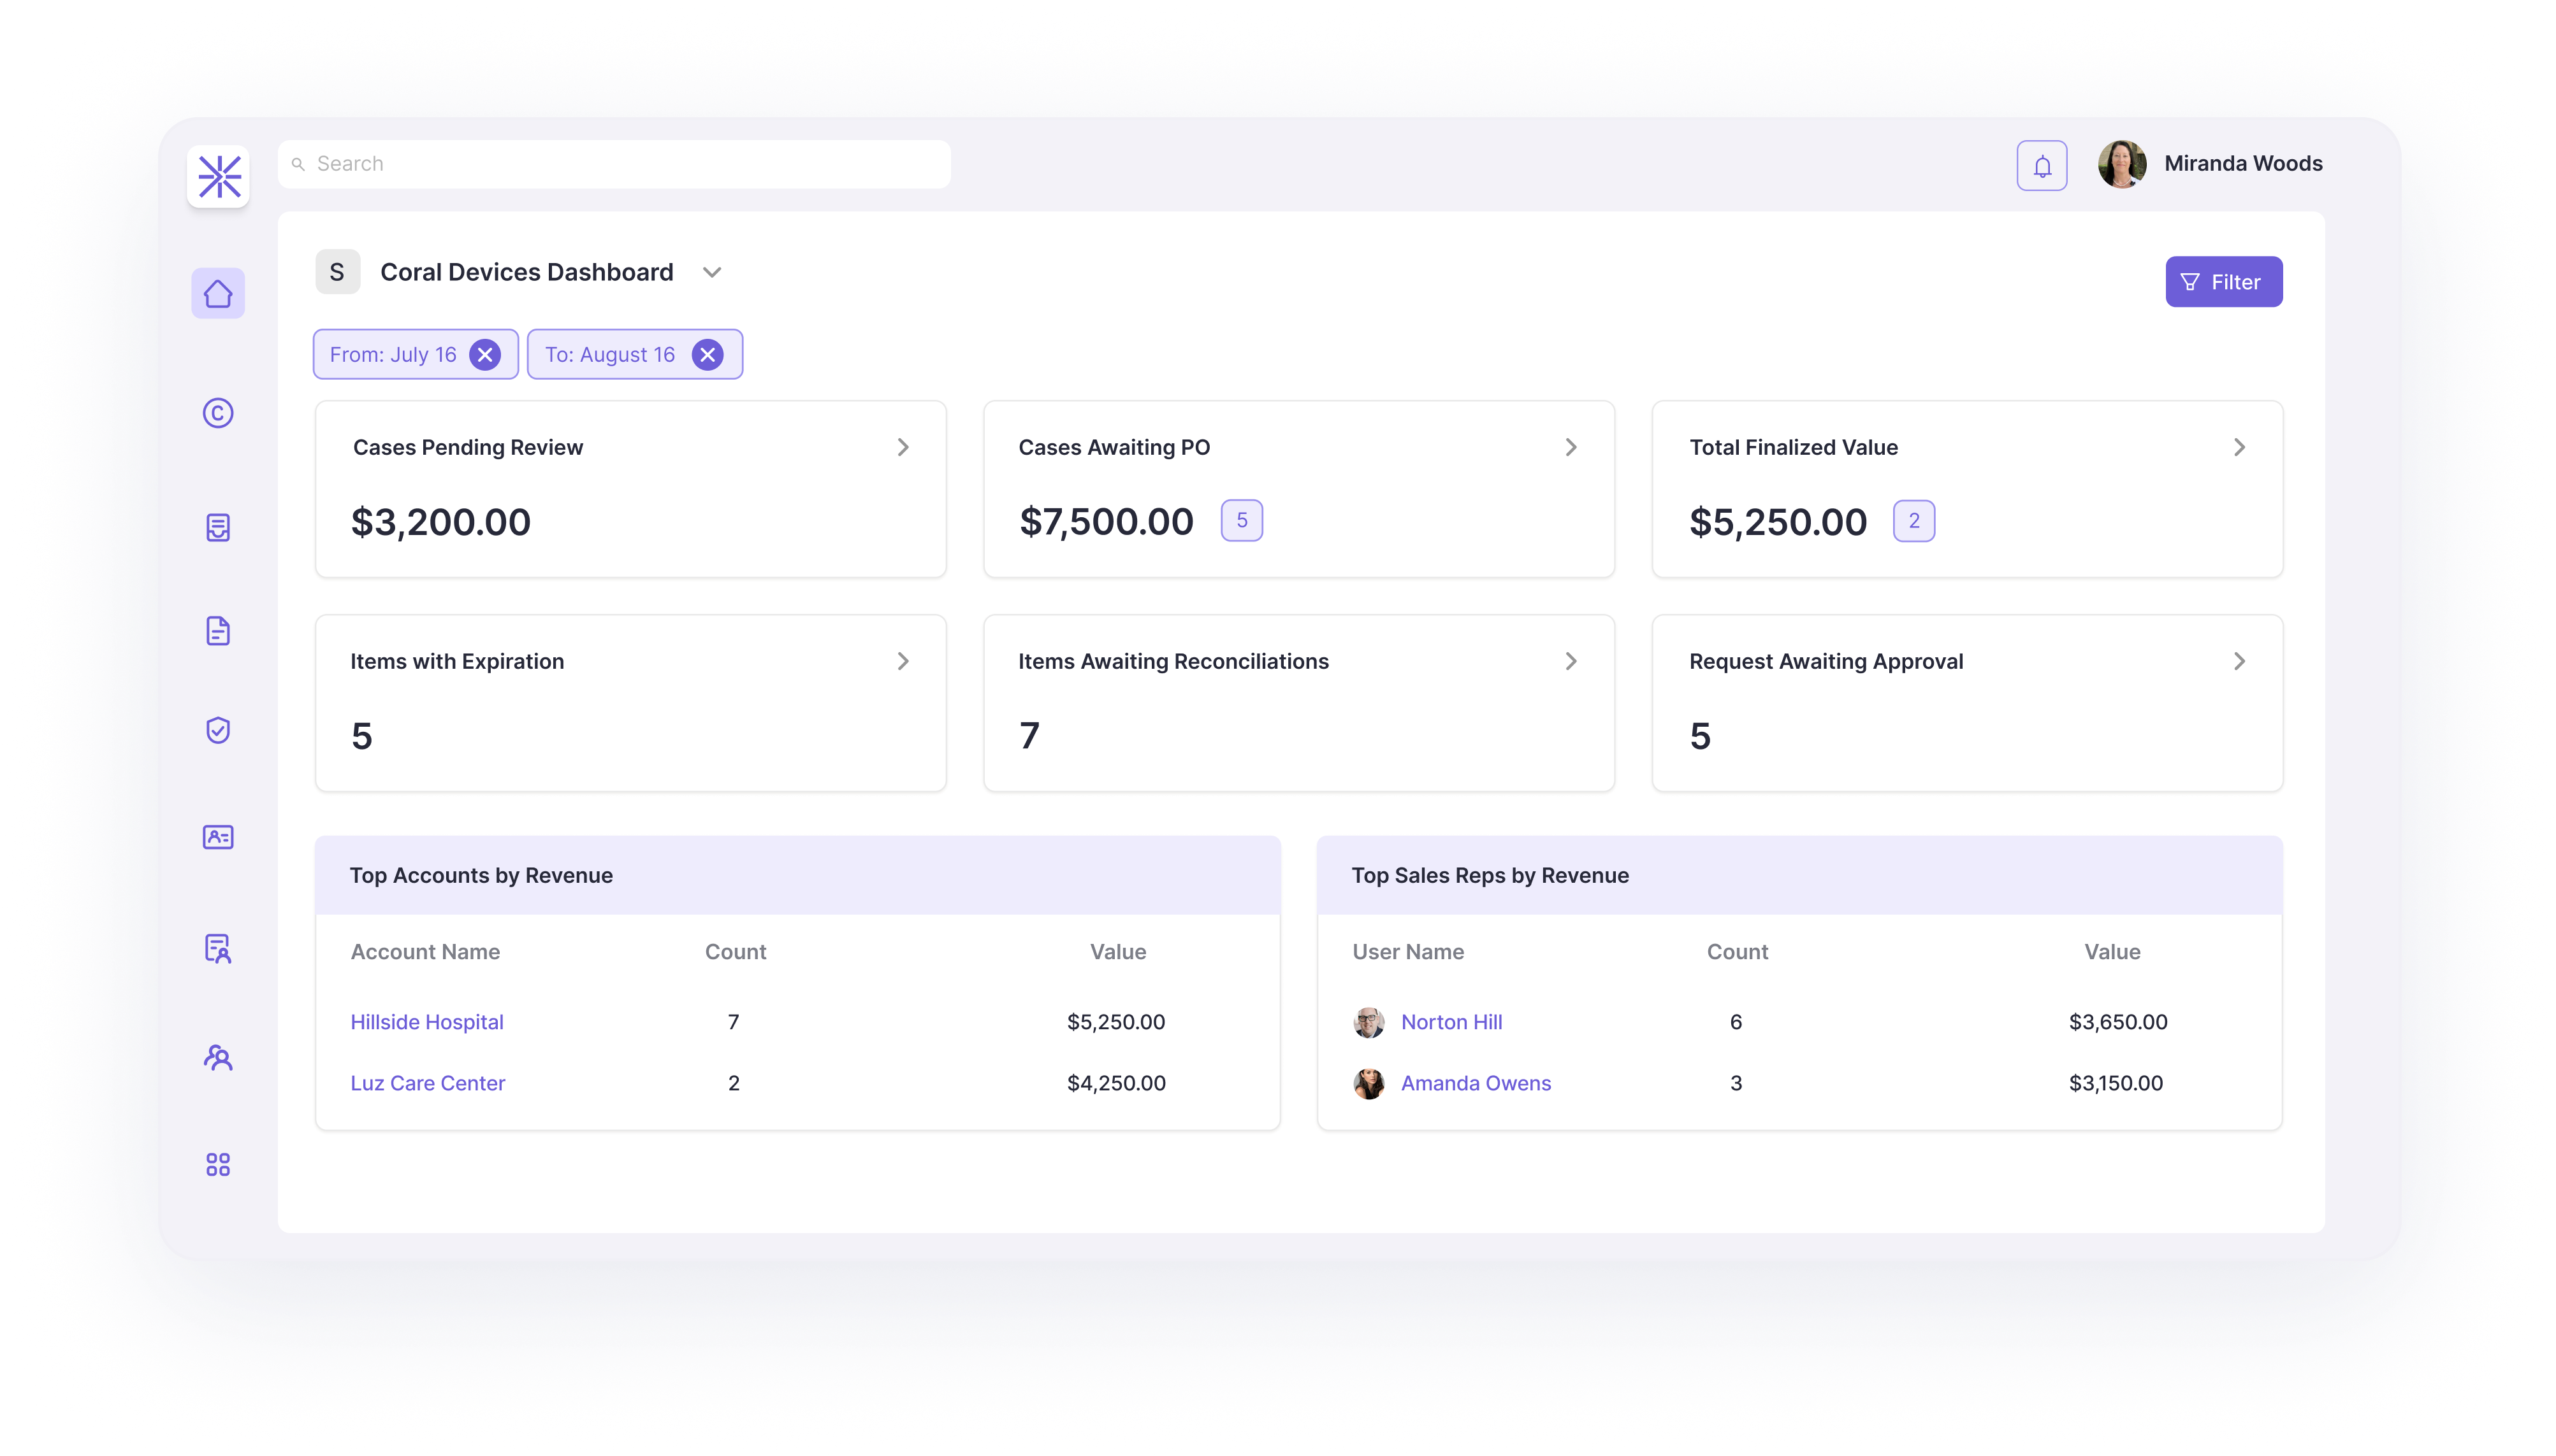Select the shield checkmark icon in the sidebar
The image size is (2556, 1456).
tap(218, 730)
